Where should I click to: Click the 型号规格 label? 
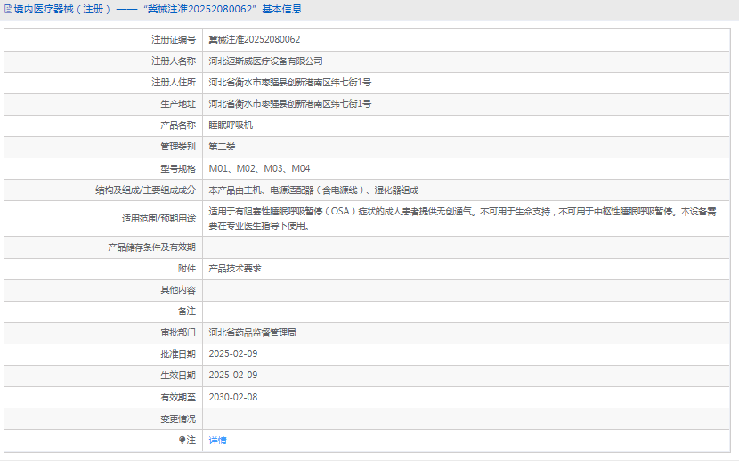178,168
